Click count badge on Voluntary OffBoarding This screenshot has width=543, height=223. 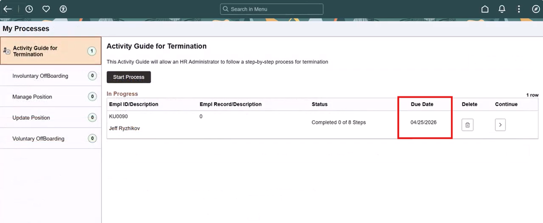coord(92,139)
